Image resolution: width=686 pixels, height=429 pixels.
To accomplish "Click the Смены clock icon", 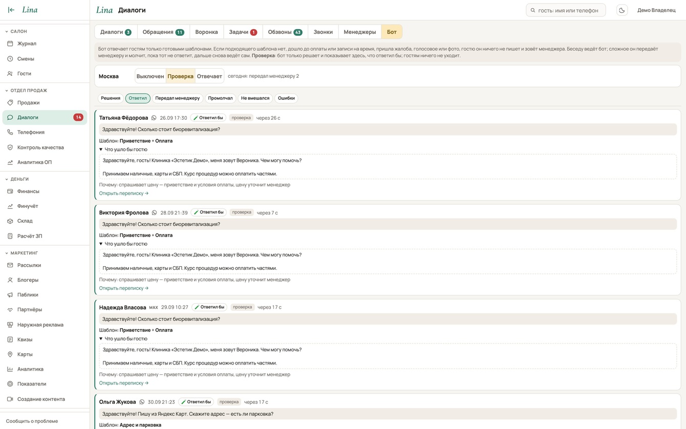I will [10, 59].
